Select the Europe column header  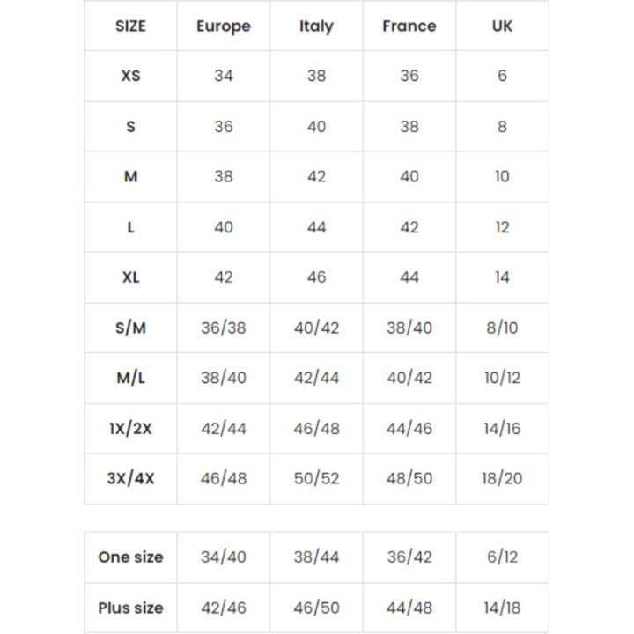[224, 26]
